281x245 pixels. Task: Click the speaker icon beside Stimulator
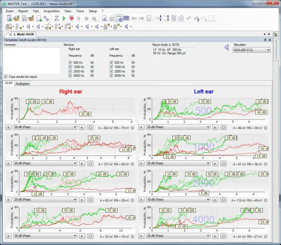(x=227, y=47)
